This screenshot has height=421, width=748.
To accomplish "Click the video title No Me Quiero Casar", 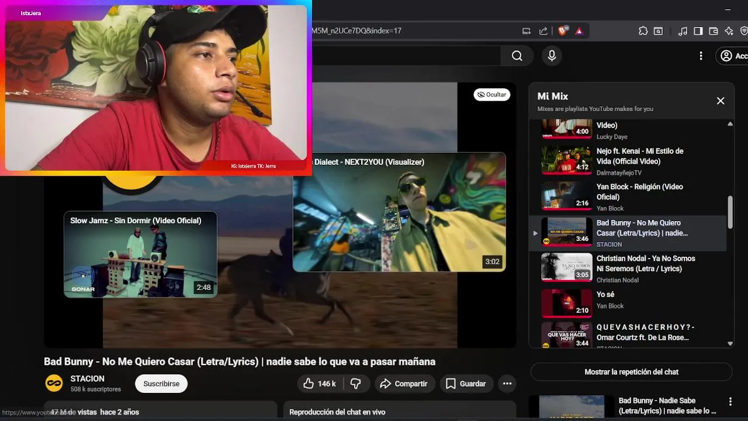I will (x=240, y=361).
